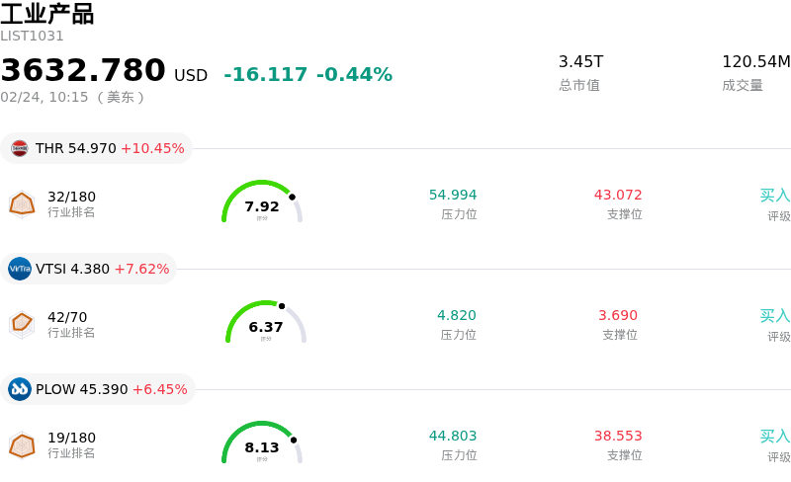Image resolution: width=791 pixels, height=482 pixels.
Task: Click the 7.92 score gauge
Action: point(262,202)
